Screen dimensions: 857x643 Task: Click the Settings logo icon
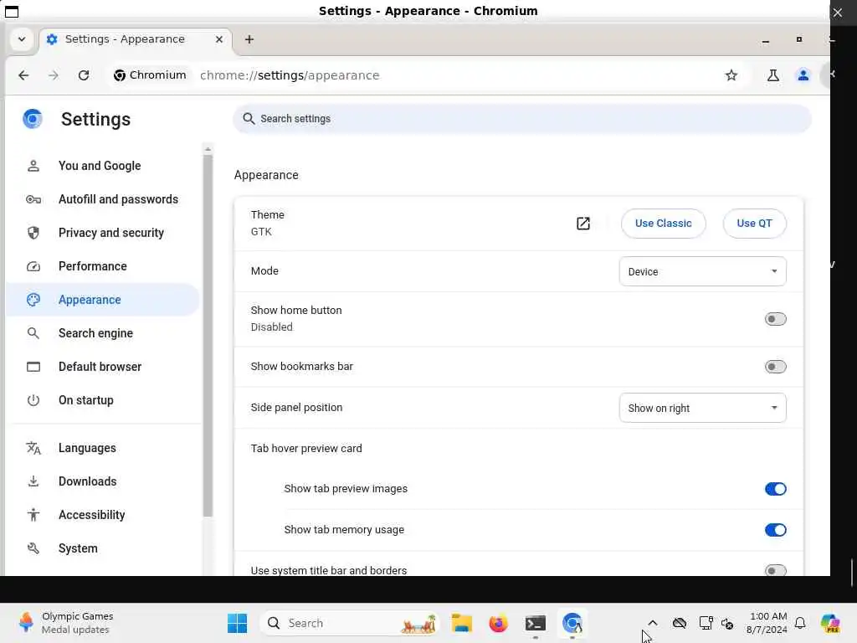[33, 119]
